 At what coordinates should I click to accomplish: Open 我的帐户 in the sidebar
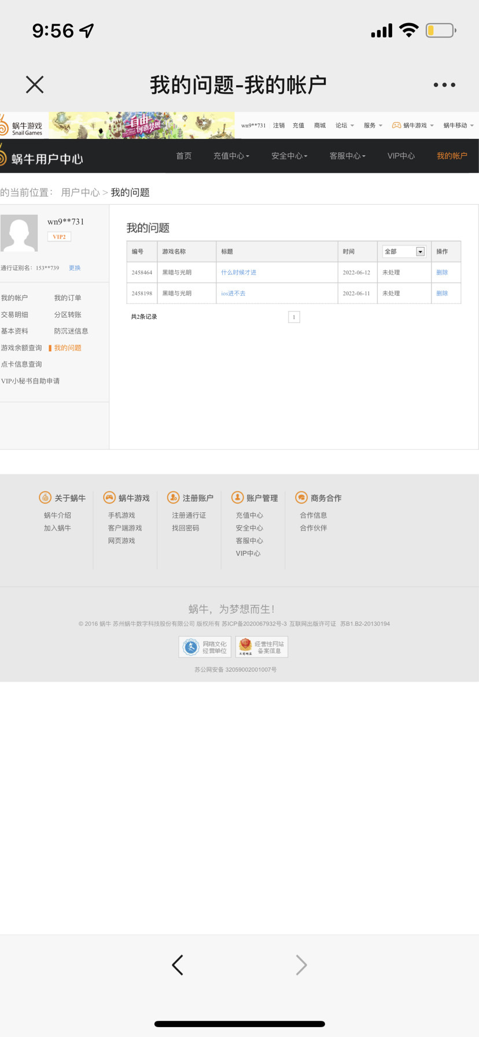point(14,298)
